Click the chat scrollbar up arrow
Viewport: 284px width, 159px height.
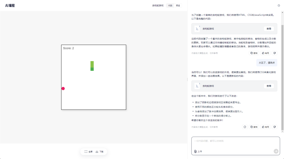coord(282,13)
